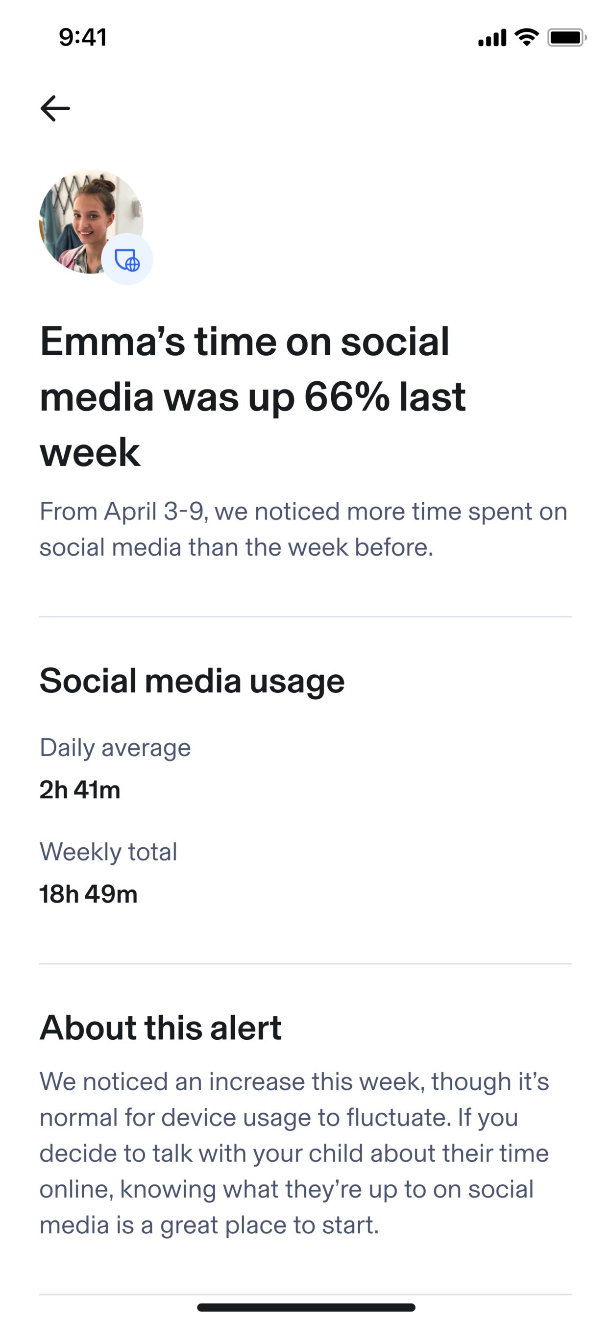611x1323 pixels.
Task: Tap the Wi-Fi status icon
Action: pos(526,37)
